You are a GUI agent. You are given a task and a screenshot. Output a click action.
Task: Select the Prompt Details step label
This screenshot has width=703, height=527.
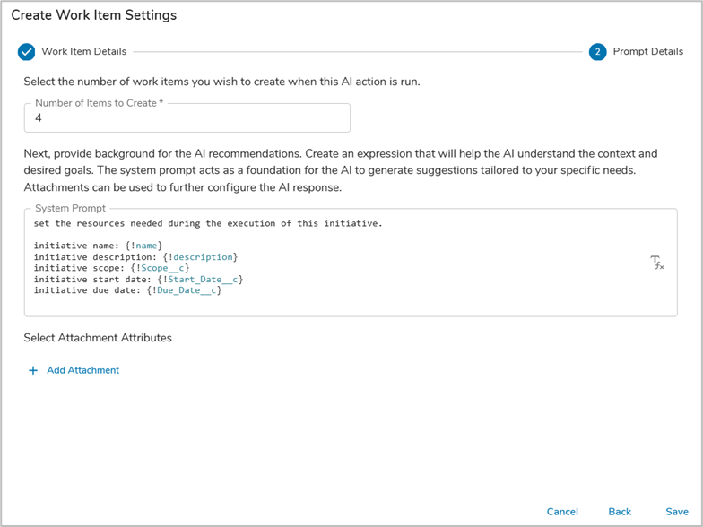pyautogui.click(x=647, y=52)
